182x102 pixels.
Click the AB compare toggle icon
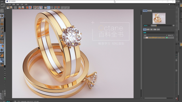tap(62, 8)
